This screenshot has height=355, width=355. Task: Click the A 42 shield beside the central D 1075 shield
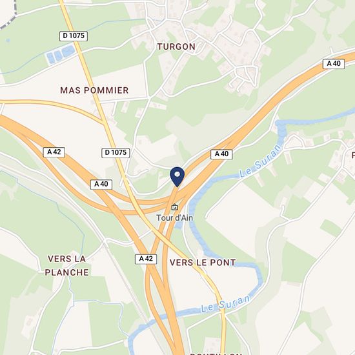(54, 152)
